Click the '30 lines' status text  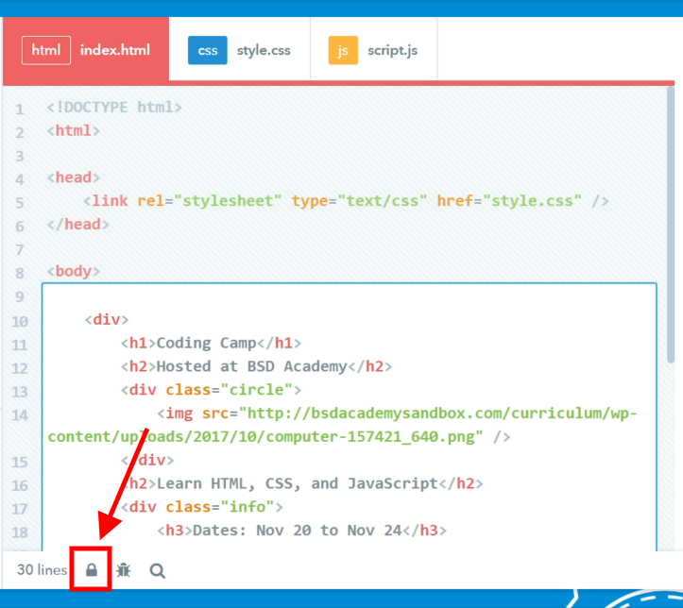pos(42,569)
